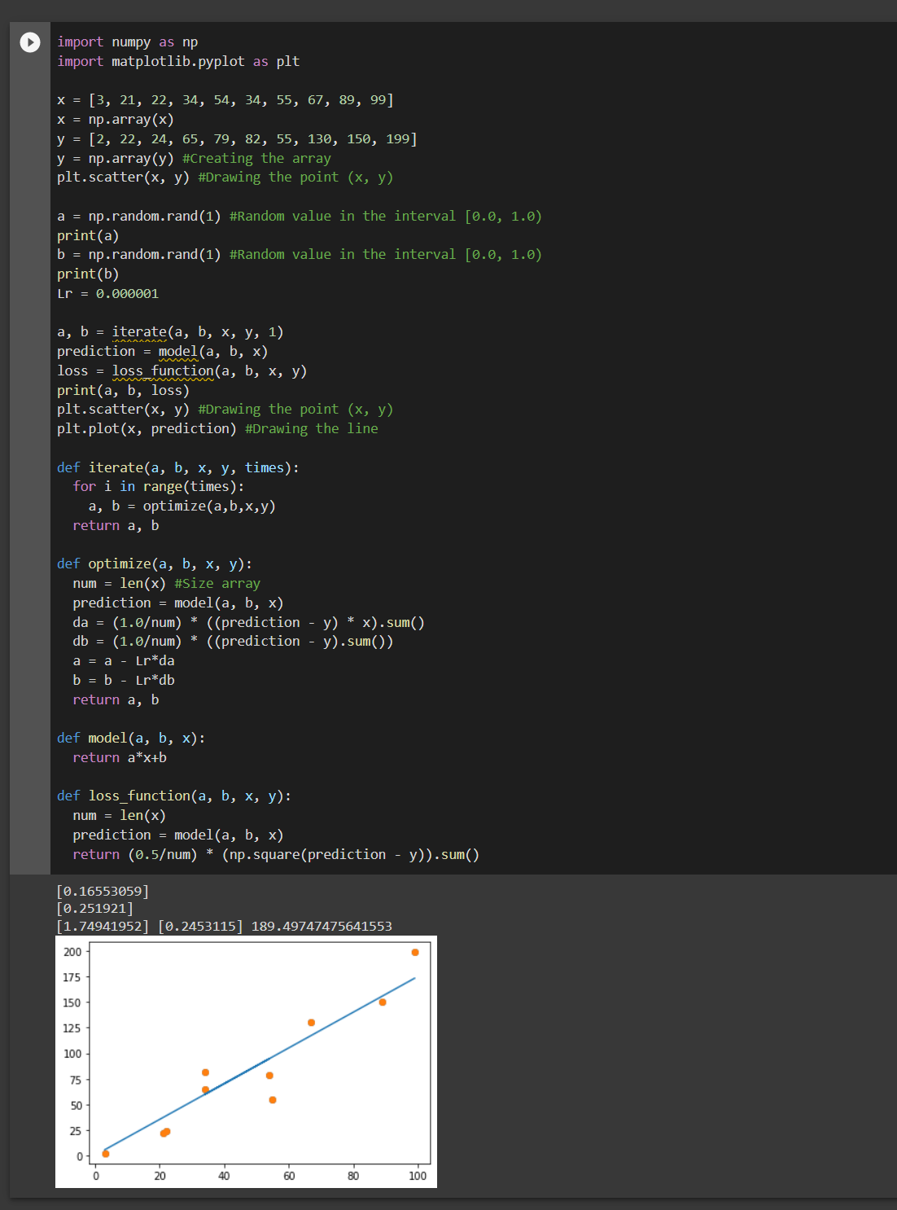Image resolution: width=897 pixels, height=1210 pixels.
Task: Click the 'return (0.5/num)' loss line
Action: click(276, 855)
